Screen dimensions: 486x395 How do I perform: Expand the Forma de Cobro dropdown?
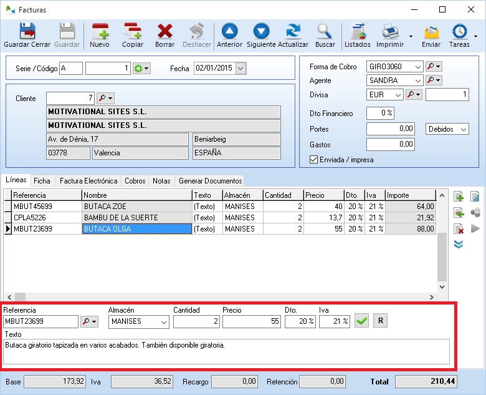coord(417,66)
